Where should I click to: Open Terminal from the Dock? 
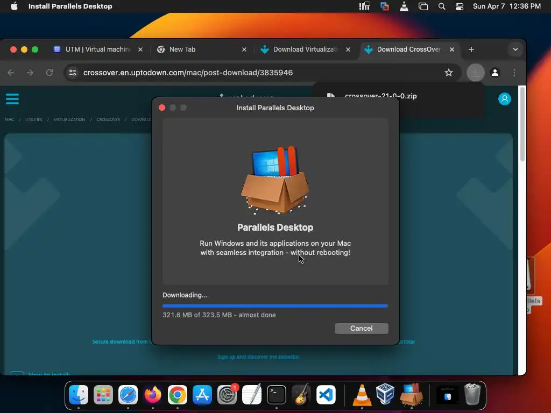pyautogui.click(x=277, y=395)
